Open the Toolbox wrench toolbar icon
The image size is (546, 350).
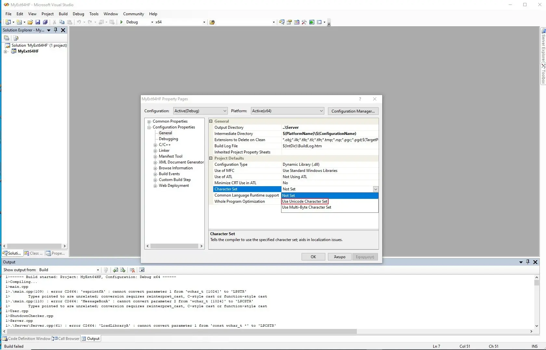(304, 22)
